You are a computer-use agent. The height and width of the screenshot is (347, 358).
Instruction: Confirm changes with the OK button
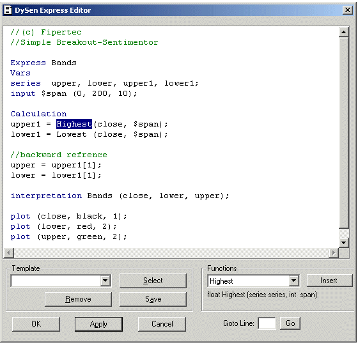(x=36, y=324)
